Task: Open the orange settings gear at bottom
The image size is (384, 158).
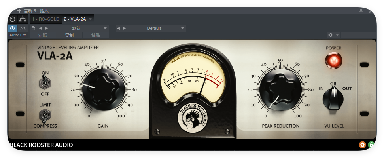Action: 362,145
